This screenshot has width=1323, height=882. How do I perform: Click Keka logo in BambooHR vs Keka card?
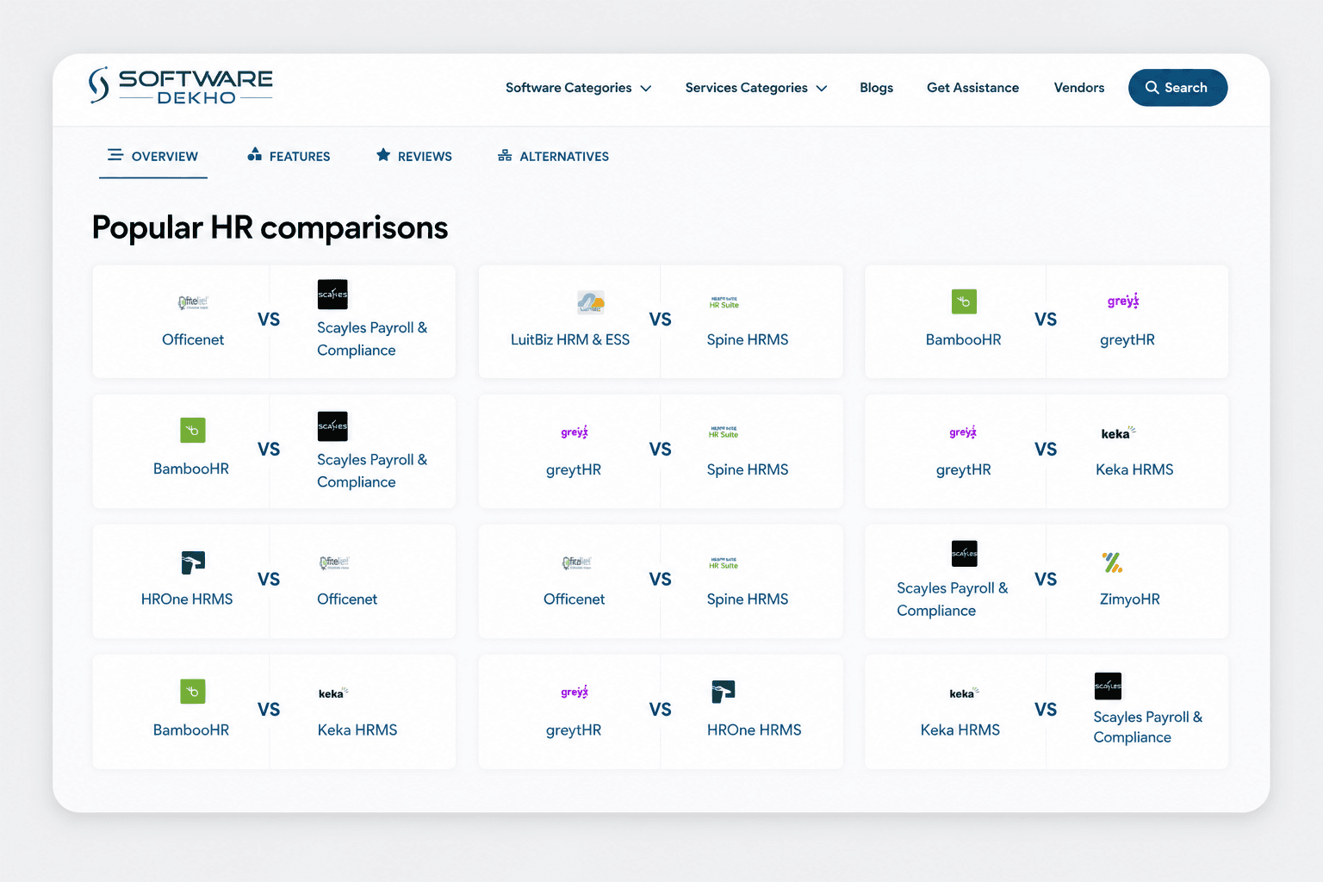[333, 693]
